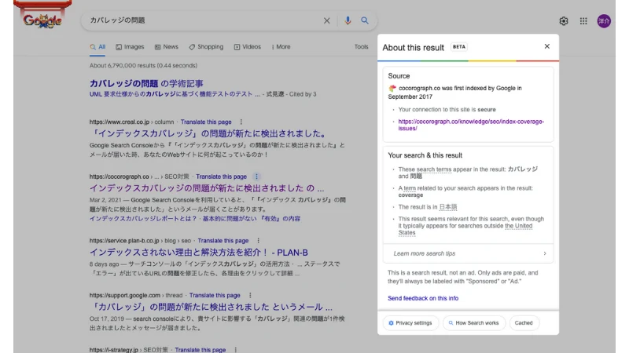Viewport: 629px width, 353px height.
Task: Close the About this result panel
Action: [x=546, y=46]
